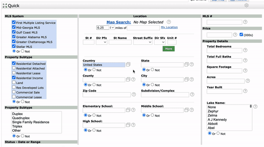The height and width of the screenshot is (147, 264).
Task: Expand the Dir Sfx dropdown
Action: coord(160,42)
